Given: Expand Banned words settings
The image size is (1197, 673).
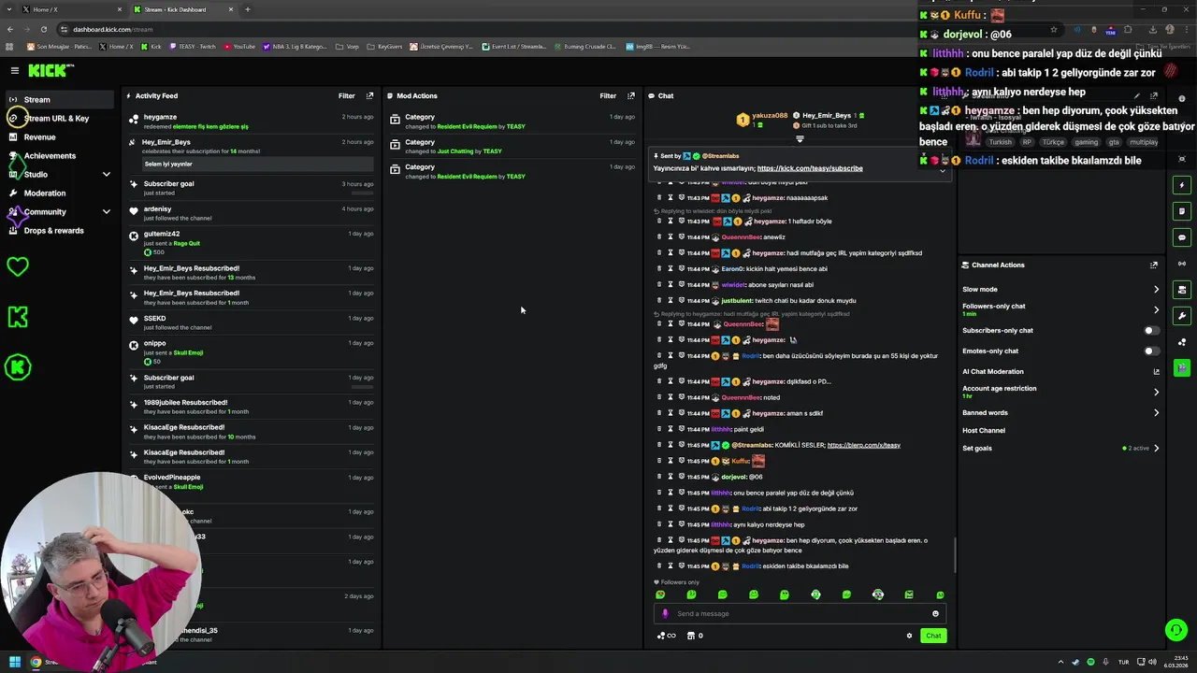Looking at the screenshot, I should click(1156, 412).
